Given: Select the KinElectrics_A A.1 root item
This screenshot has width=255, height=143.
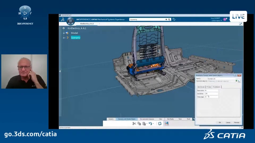Looking at the screenshot, I should [77, 28].
